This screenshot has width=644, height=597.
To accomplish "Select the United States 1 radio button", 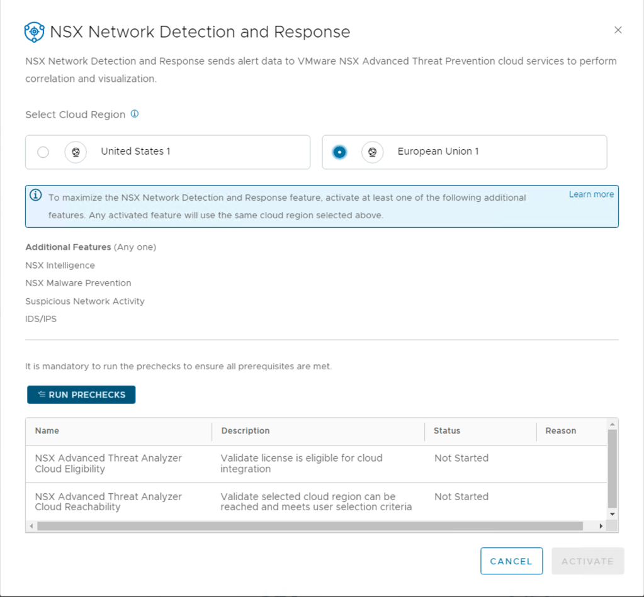I will click(x=43, y=152).
